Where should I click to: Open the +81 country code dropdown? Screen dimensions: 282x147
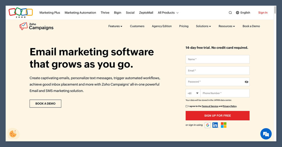193,93
